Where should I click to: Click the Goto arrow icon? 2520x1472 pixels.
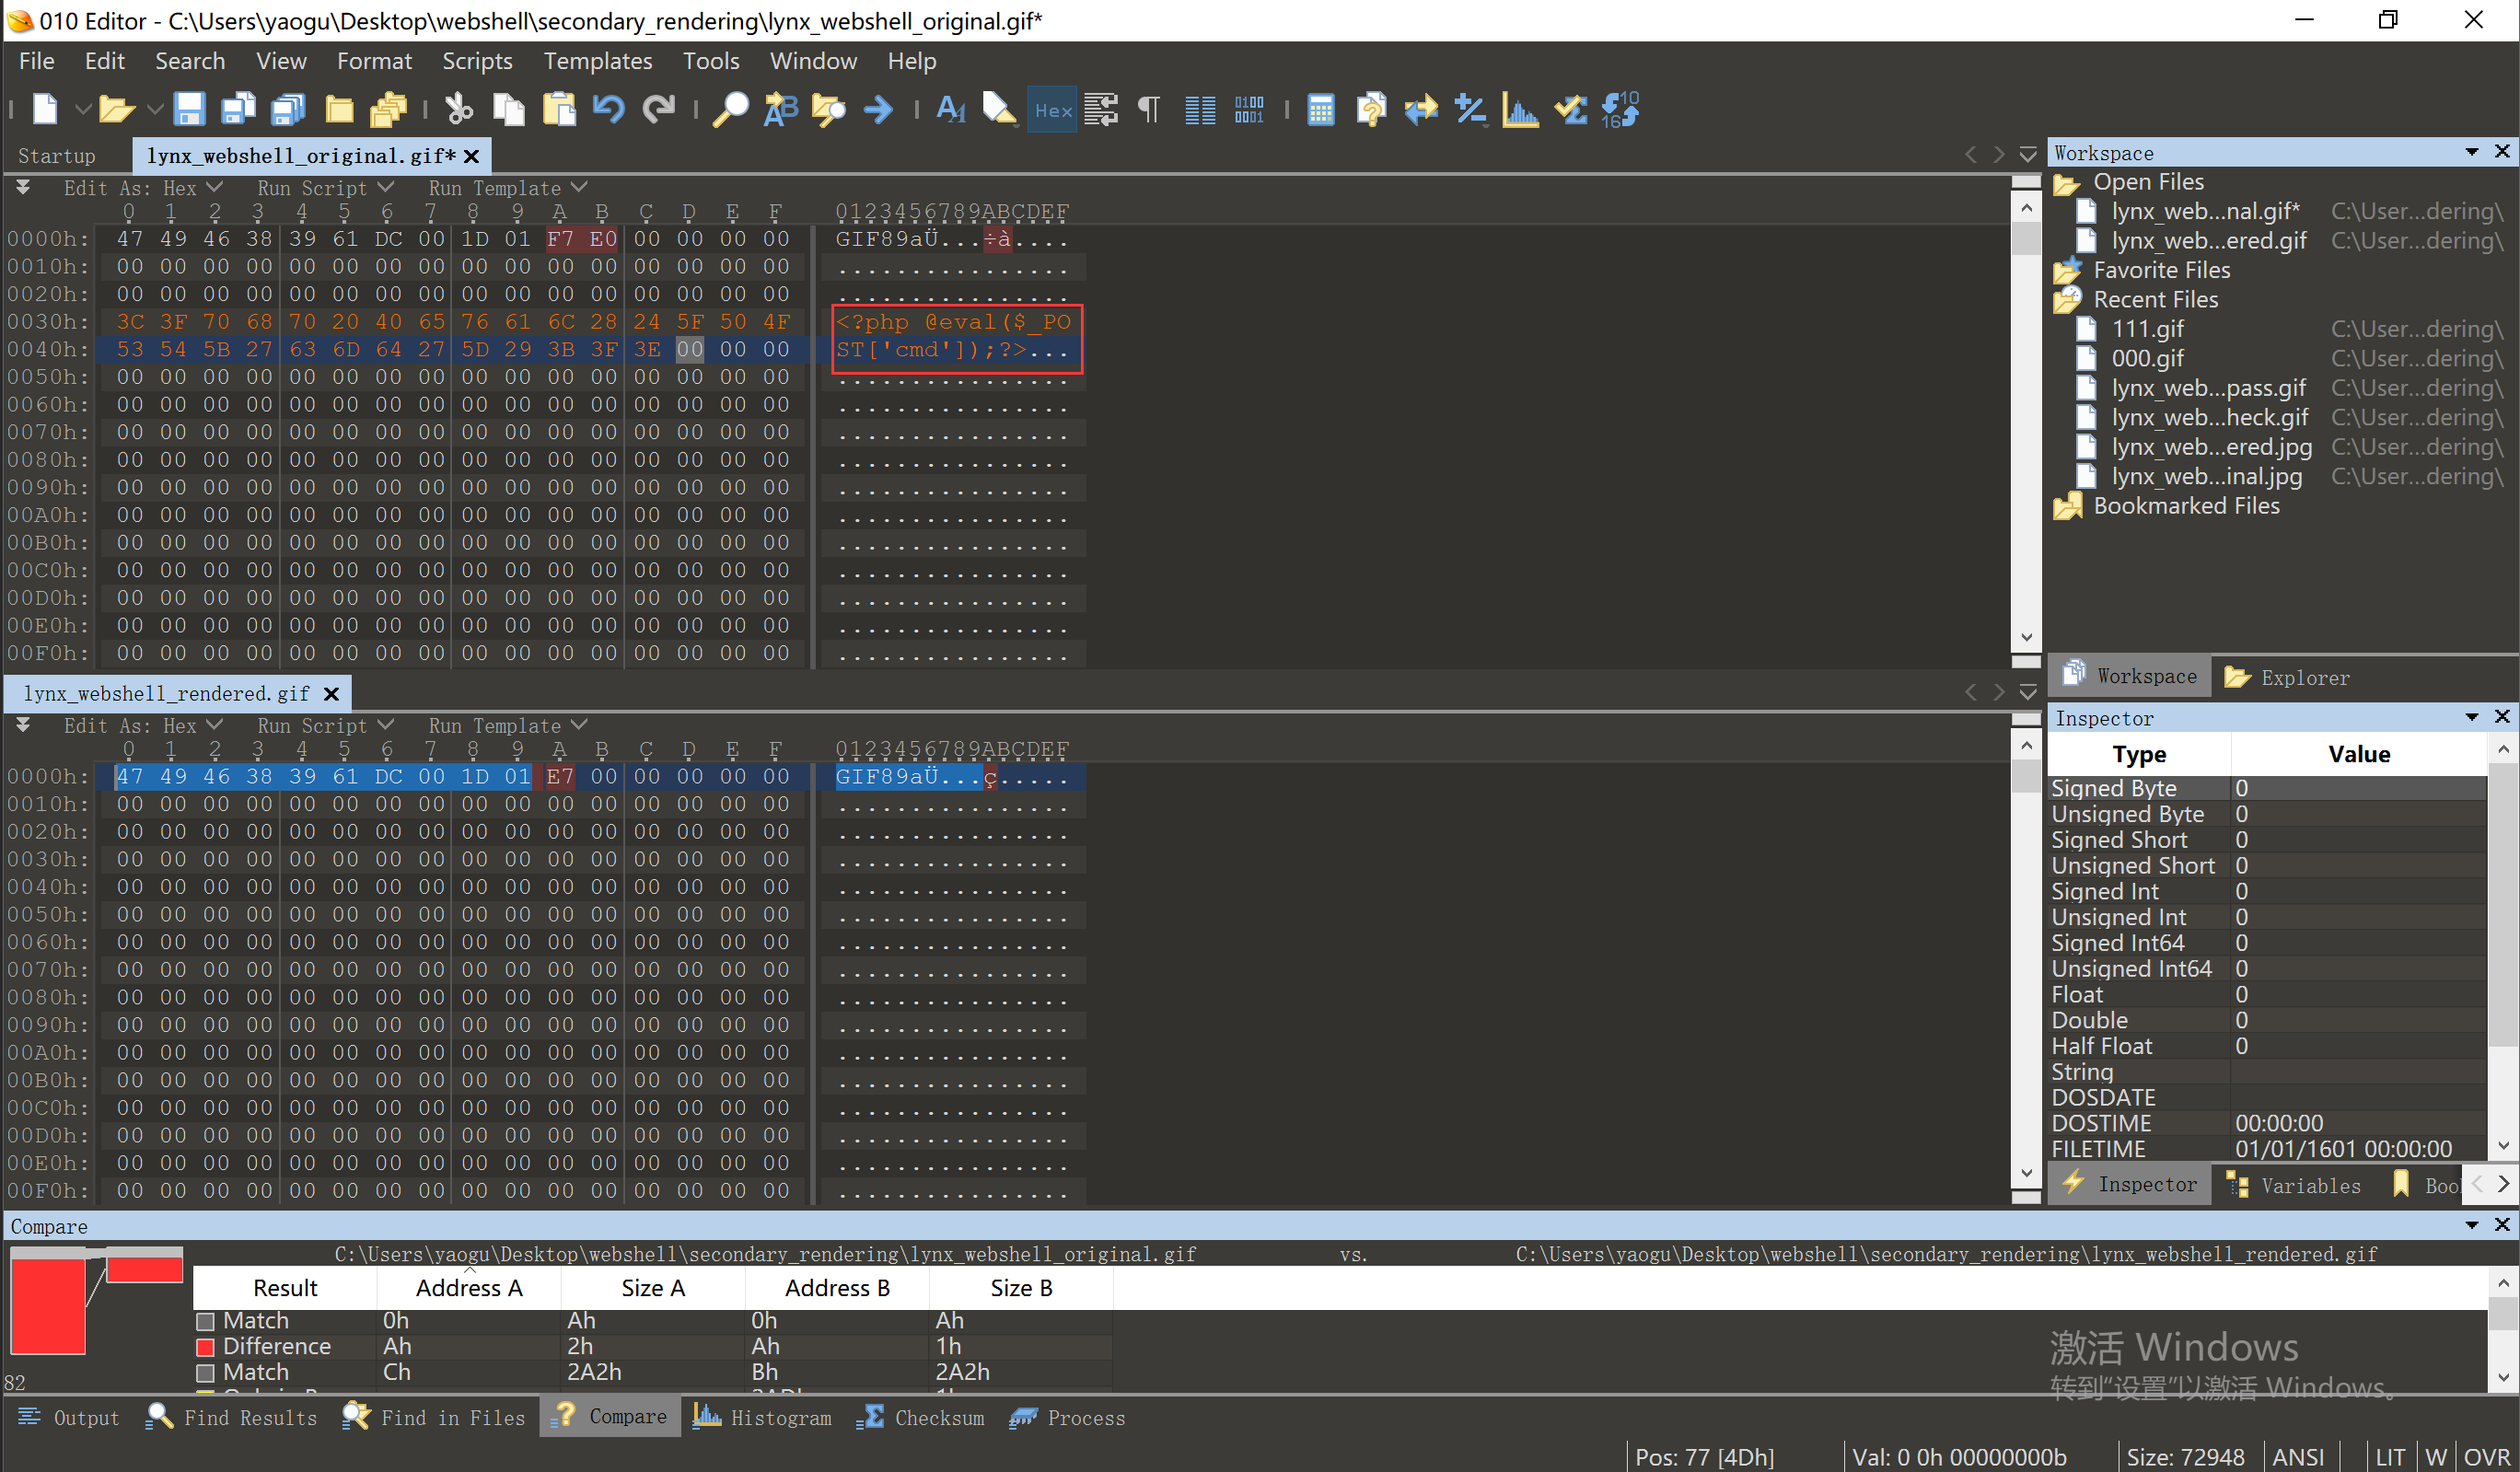click(878, 109)
